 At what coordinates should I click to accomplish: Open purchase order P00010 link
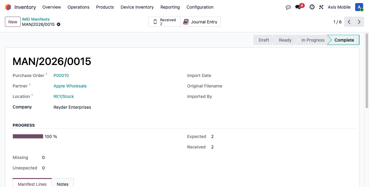(x=61, y=75)
